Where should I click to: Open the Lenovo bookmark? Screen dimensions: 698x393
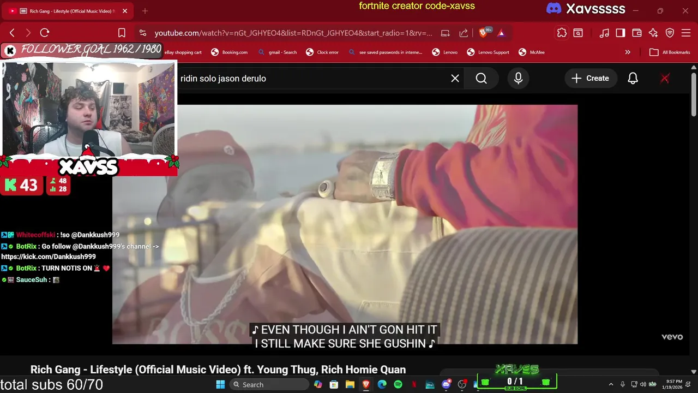[445, 52]
